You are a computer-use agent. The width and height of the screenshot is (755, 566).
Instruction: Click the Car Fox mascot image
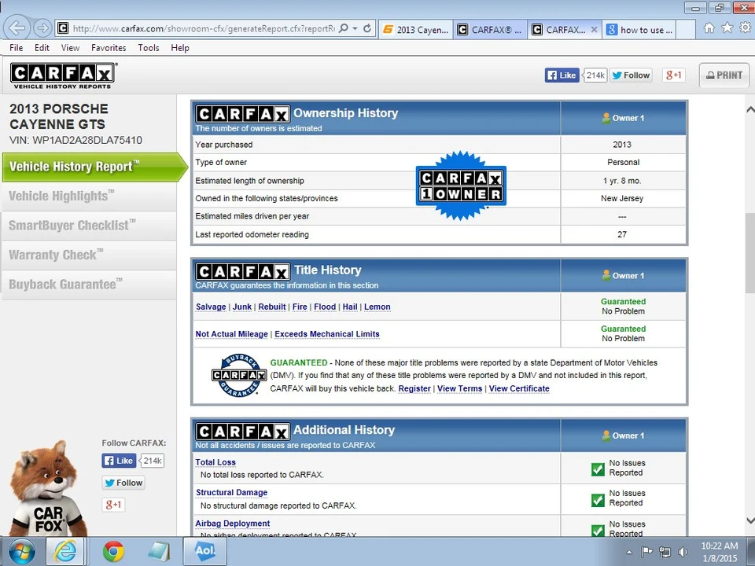48,488
